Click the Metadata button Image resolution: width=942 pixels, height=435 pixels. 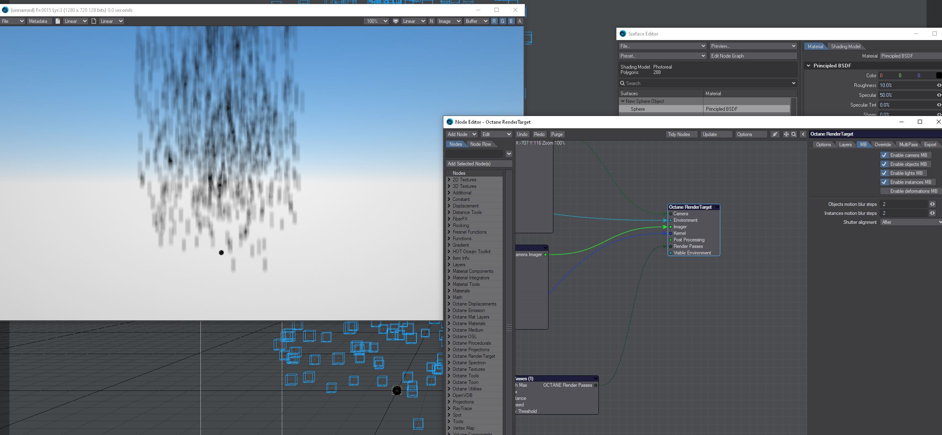click(x=39, y=21)
